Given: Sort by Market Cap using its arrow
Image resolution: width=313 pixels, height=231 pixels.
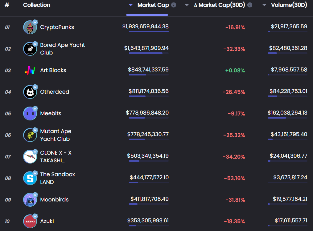Looking at the screenshot, I should (x=131, y=5).
